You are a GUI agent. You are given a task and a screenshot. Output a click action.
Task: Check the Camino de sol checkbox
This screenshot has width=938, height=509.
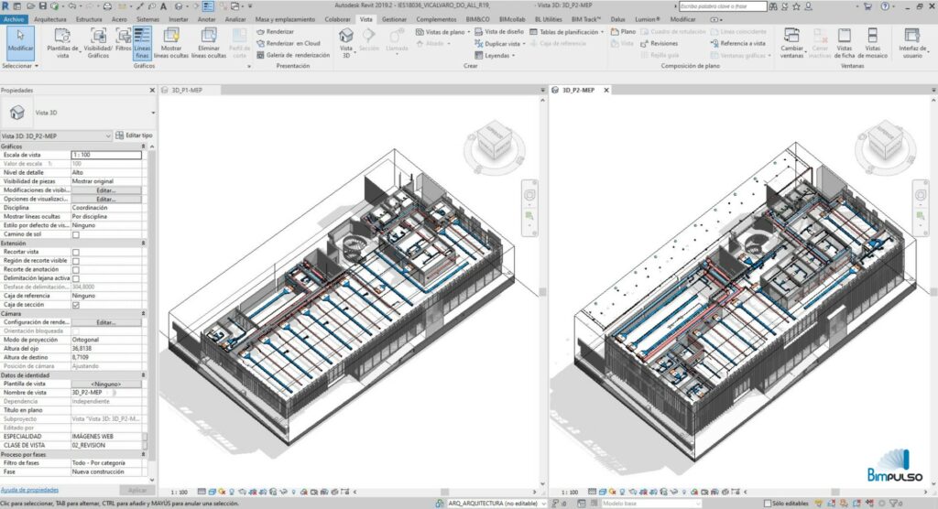[76, 234]
